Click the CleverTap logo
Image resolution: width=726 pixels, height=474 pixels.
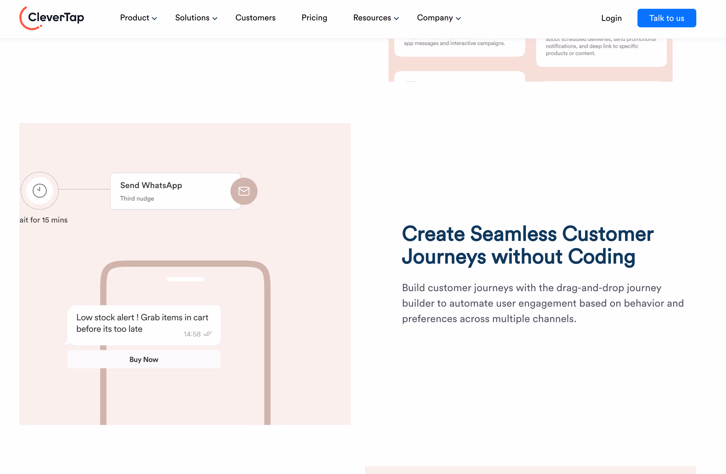[x=52, y=18]
